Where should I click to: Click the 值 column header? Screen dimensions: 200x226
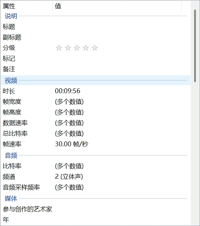117,6
